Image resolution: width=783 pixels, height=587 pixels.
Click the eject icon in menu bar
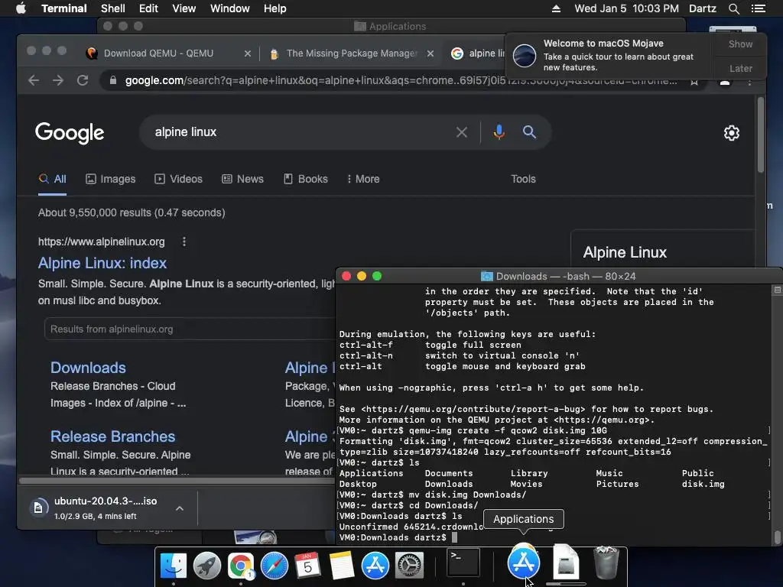coord(556,8)
